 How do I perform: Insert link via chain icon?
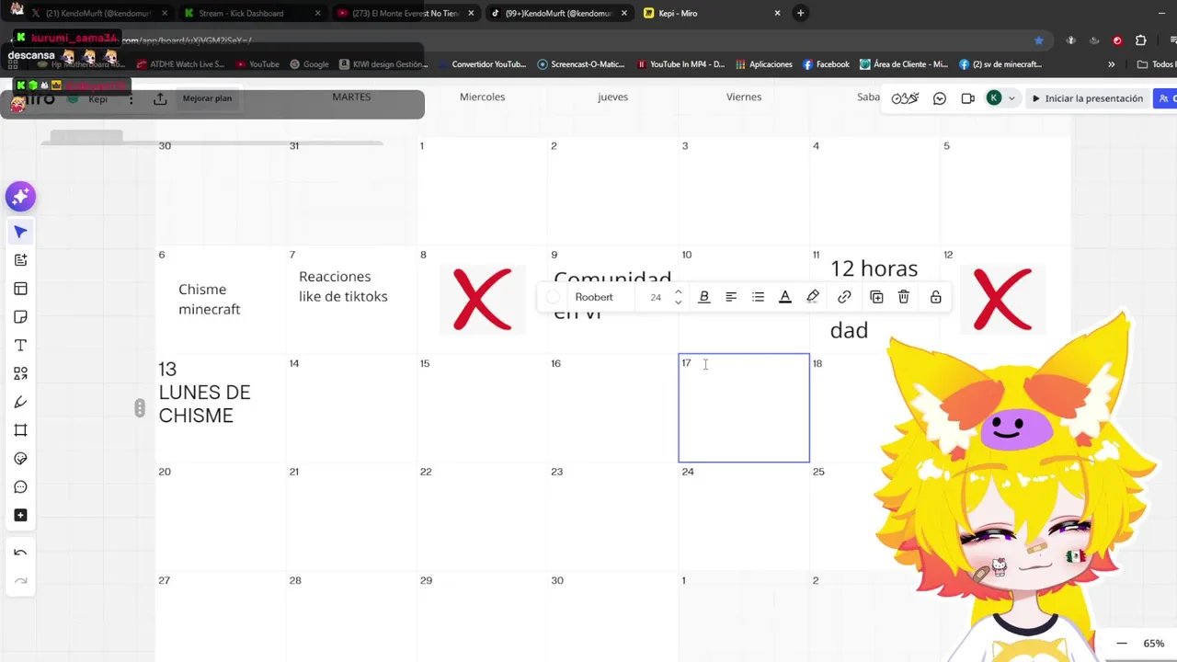click(x=844, y=297)
